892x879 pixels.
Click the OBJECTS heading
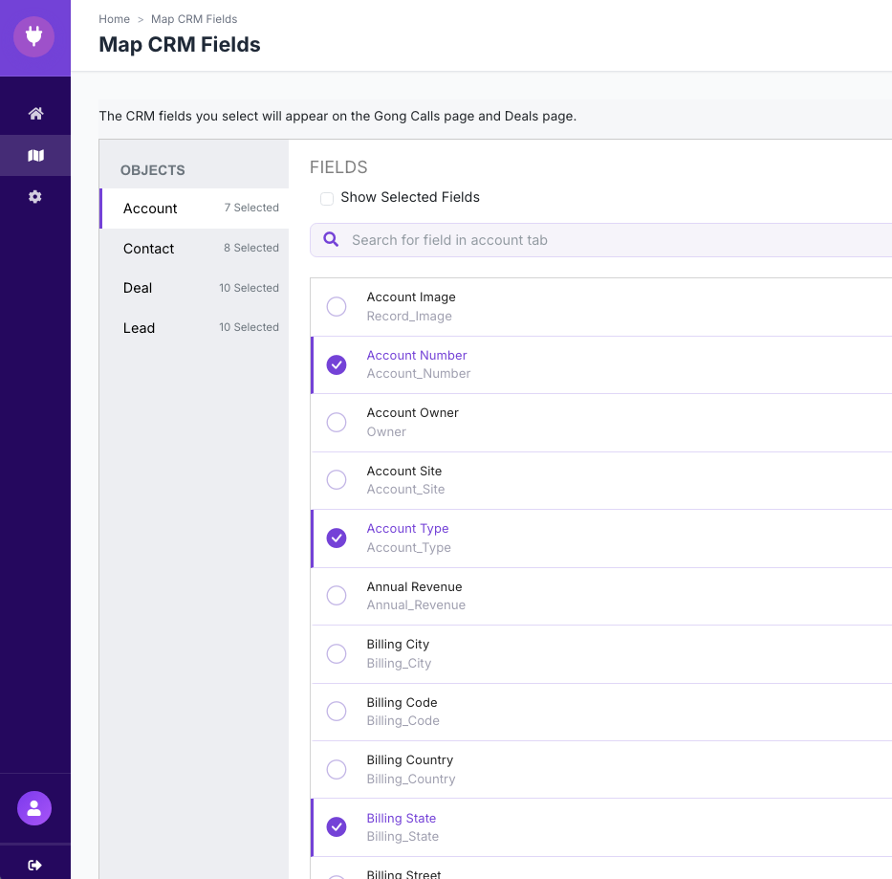click(x=152, y=170)
